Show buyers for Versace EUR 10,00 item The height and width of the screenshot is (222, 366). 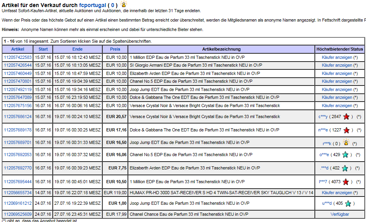pos(337,106)
